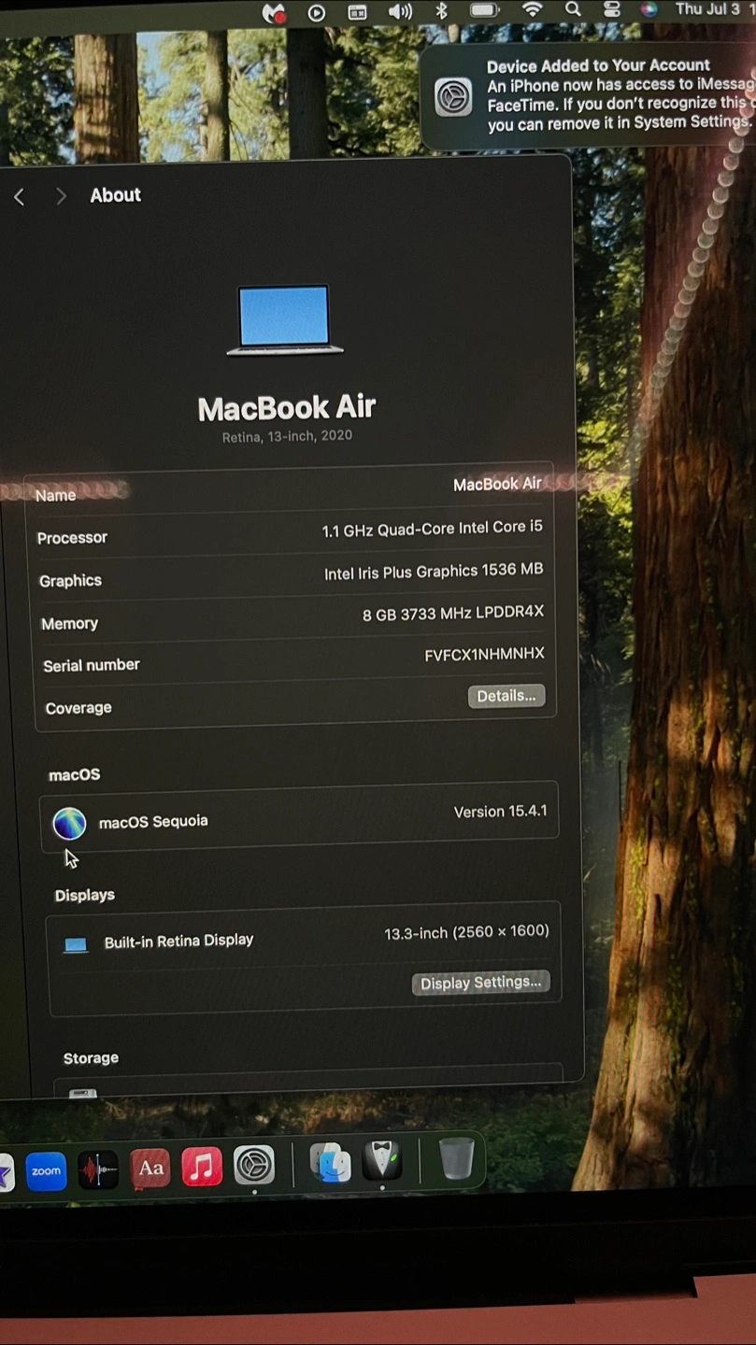Click the 'Processor' label
756x1345 pixels.
72,538
